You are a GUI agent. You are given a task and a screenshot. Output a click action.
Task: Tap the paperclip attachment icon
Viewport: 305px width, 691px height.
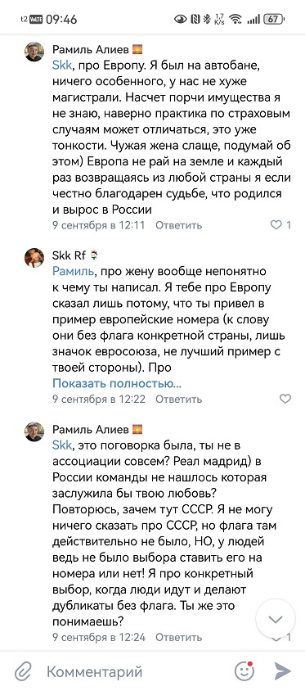22,671
